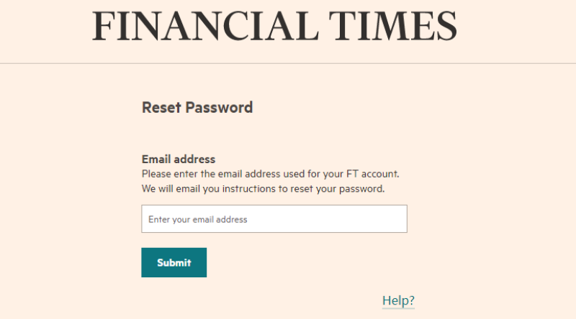Open the Help? link
576x319 pixels.
(x=398, y=300)
